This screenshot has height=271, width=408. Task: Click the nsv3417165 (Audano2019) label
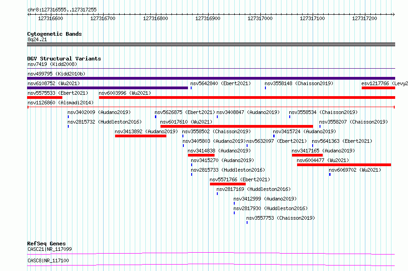323,151
